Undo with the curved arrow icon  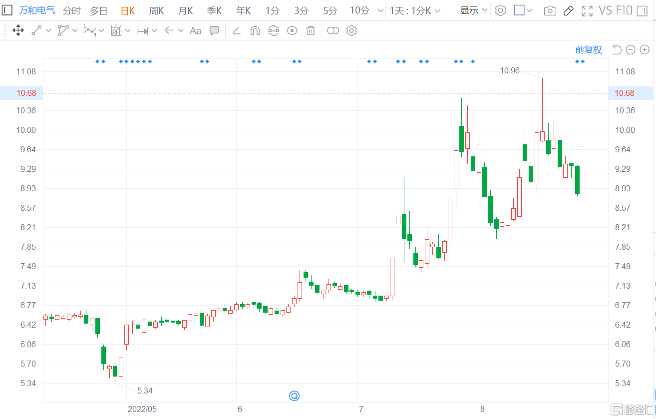tap(617, 49)
